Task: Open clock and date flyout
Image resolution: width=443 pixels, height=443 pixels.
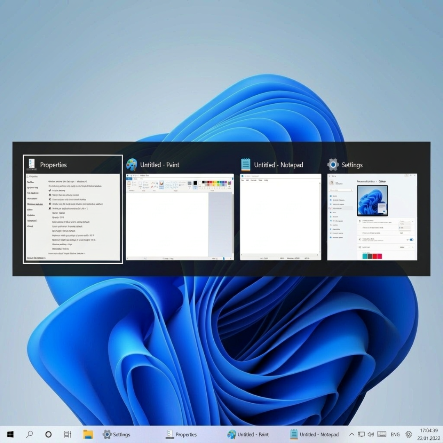Action: click(x=429, y=434)
